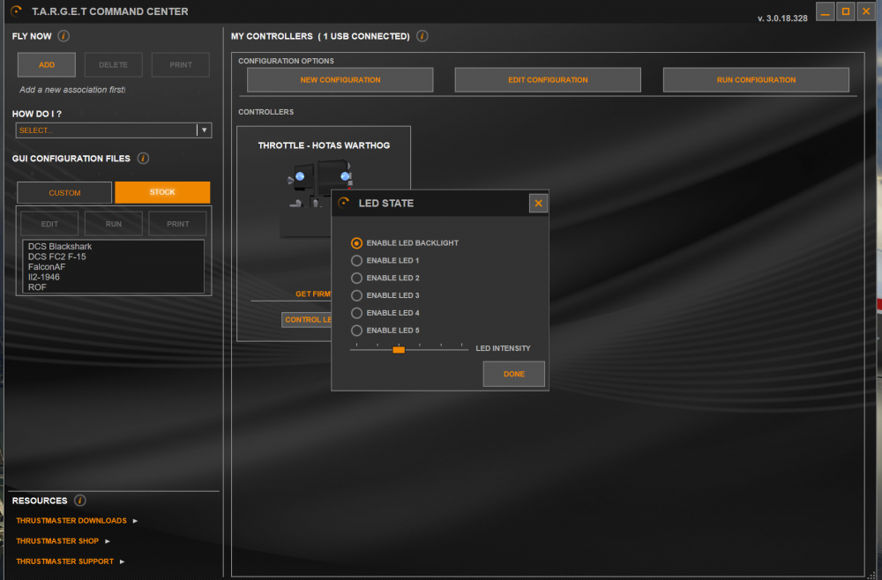The width and height of the screenshot is (882, 580).
Task: Click the arrow beside THRUSTMASTER SUPPORT
Action: coord(123,561)
